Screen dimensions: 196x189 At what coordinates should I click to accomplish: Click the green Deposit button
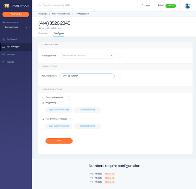pos(171,6)
